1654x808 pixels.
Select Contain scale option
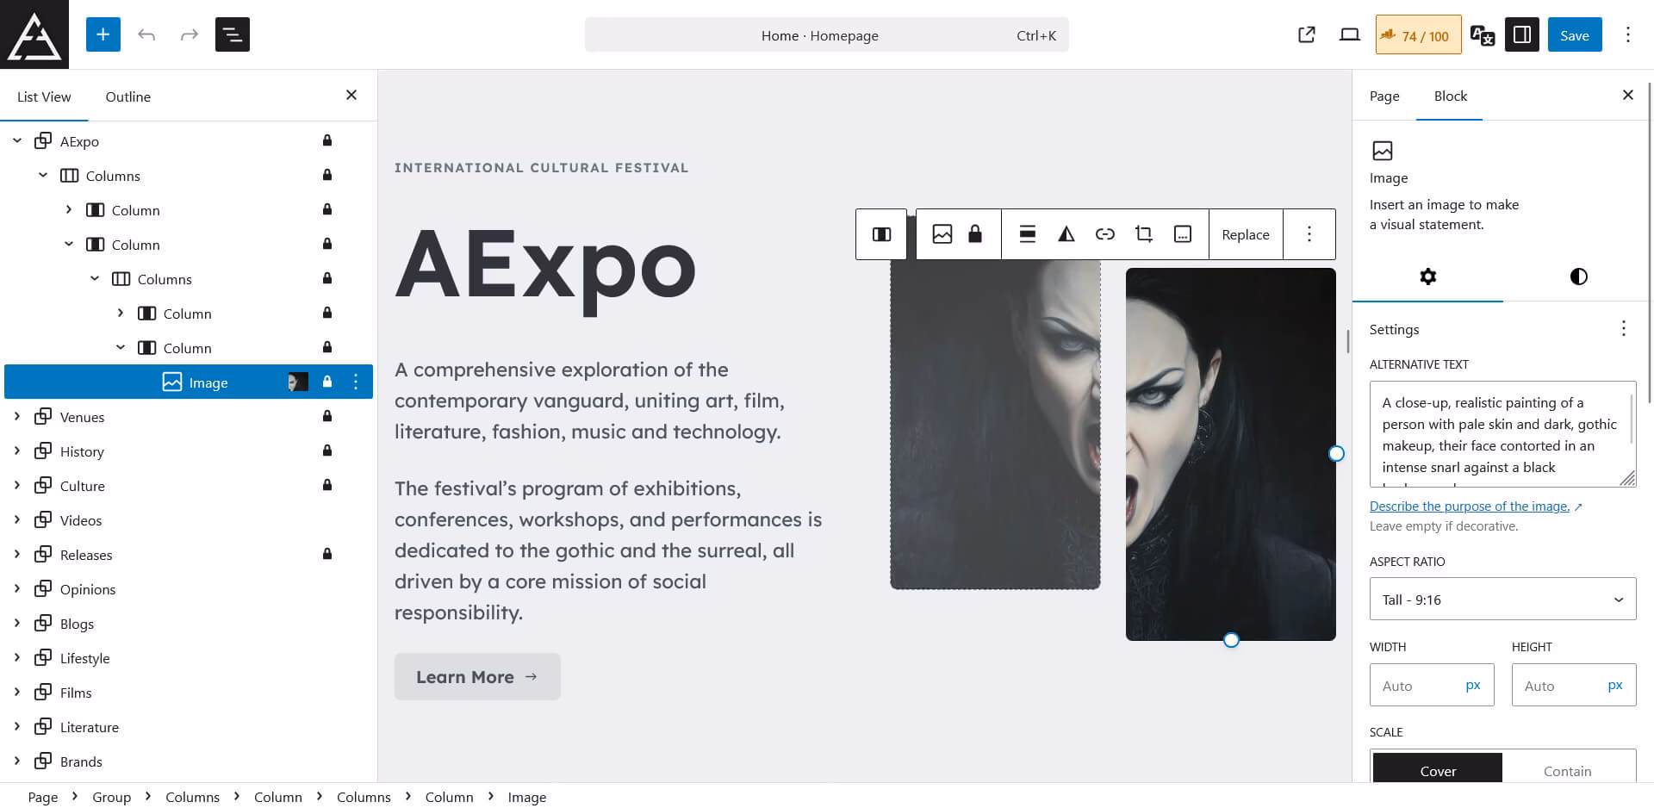click(x=1567, y=770)
